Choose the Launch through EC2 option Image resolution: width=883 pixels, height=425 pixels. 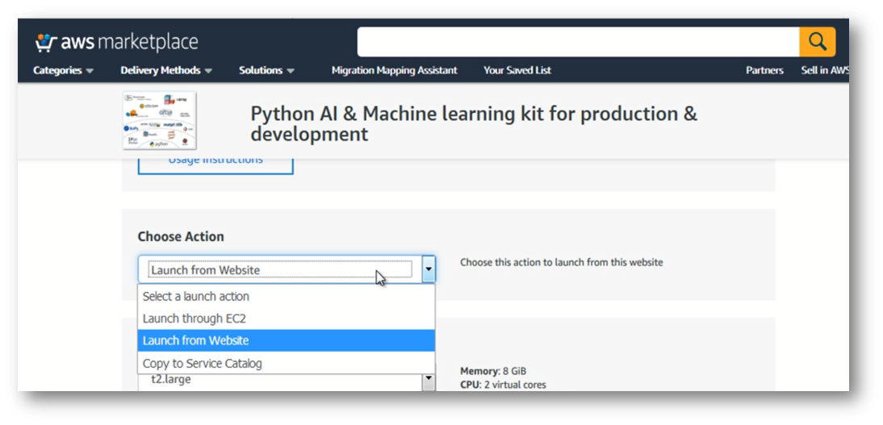click(x=286, y=319)
